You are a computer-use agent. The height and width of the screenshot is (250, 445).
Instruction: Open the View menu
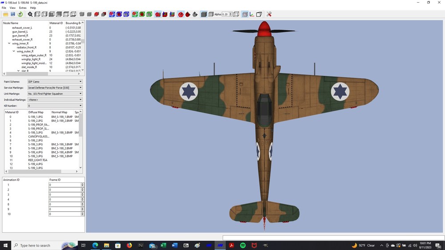click(x=12, y=8)
